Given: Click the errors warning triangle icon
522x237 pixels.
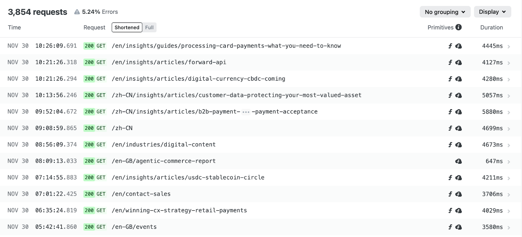Looking at the screenshot, I should [77, 12].
